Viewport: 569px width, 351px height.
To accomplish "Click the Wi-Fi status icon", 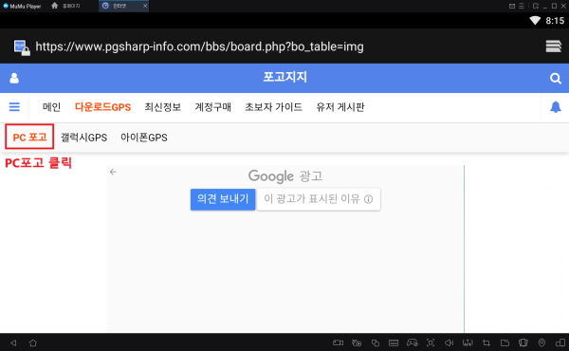I will pos(535,20).
